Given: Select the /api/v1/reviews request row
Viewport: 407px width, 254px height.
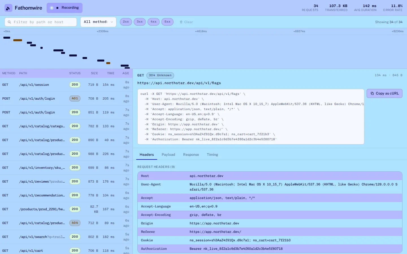Looking at the screenshot, I should coord(66,181).
